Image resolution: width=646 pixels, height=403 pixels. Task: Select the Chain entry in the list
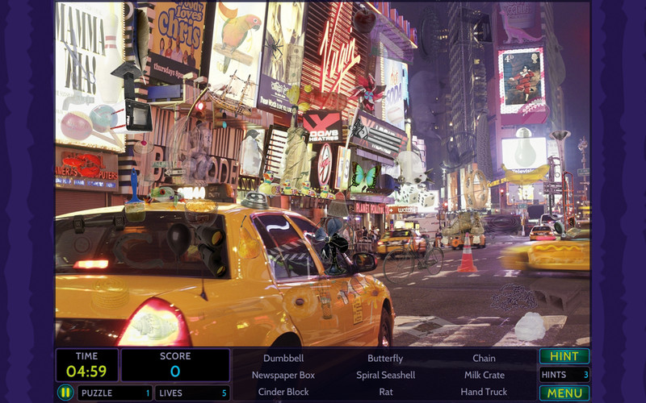click(x=484, y=358)
